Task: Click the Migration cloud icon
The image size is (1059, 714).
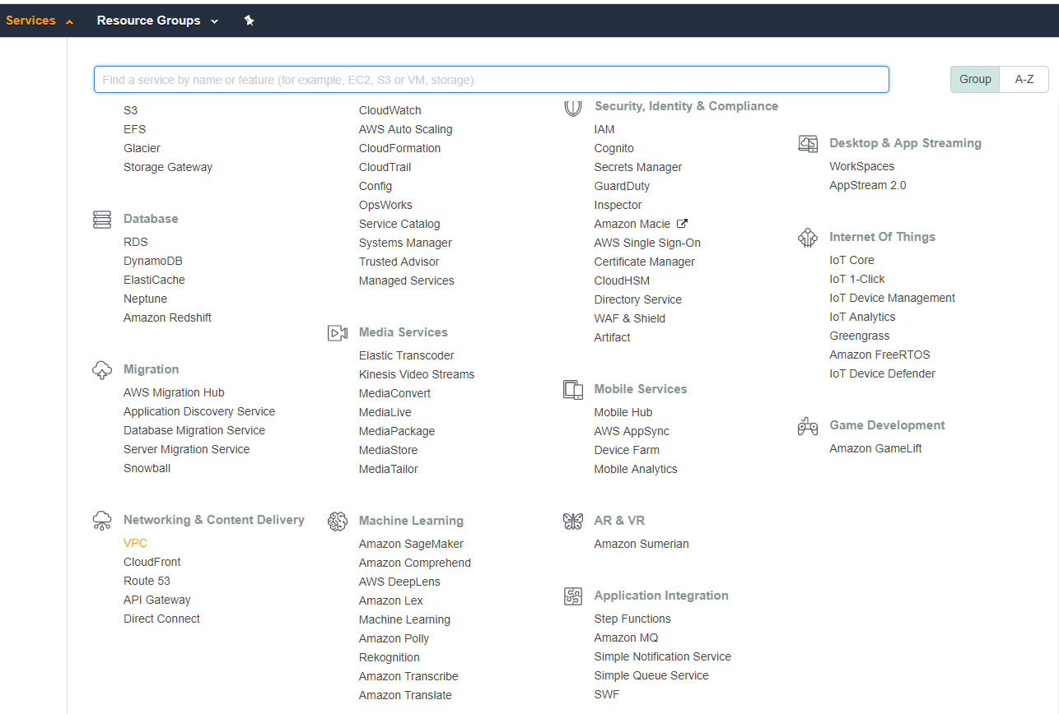Action: pyautogui.click(x=102, y=370)
